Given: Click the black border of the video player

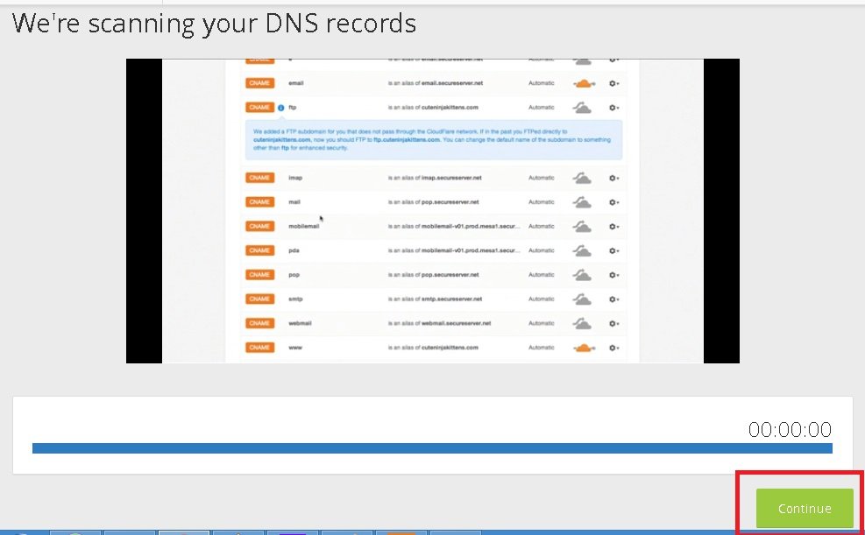Looking at the screenshot, I should pos(144,210).
